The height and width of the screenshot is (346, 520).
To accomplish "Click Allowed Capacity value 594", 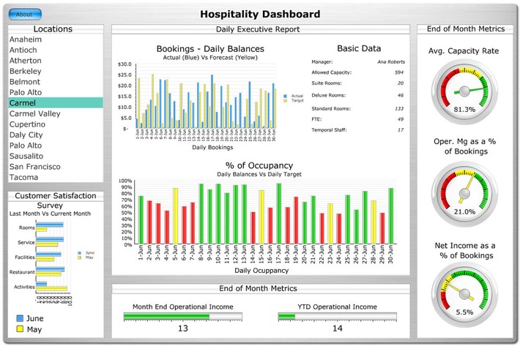I will click(x=399, y=72).
